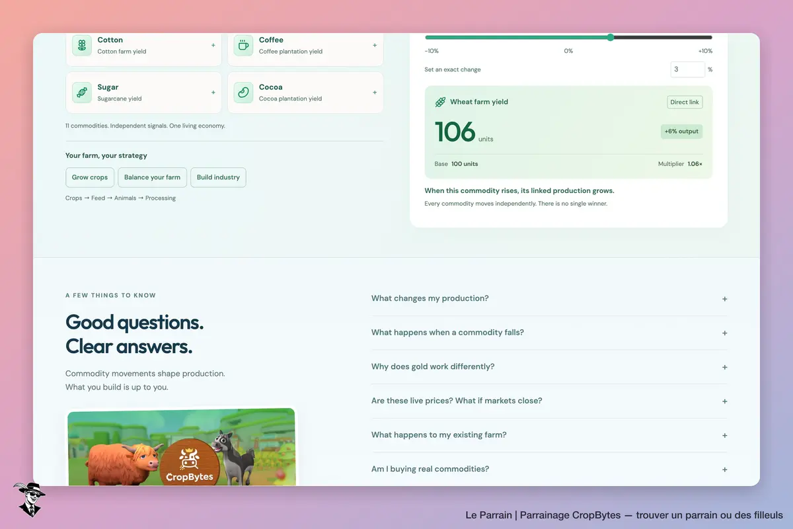793x529 pixels.
Task: Click the "-10%" slider label
Action: [432, 51]
